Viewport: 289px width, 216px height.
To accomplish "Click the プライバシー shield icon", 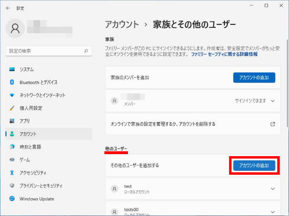I will pos(12,185).
